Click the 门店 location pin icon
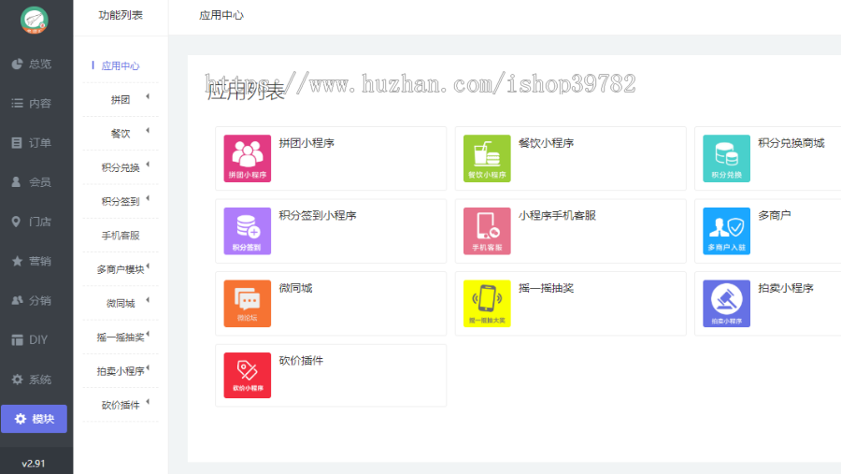The height and width of the screenshot is (474, 841). point(16,222)
